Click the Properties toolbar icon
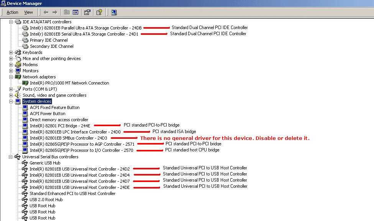374x221 pixels. [x=87, y=12]
